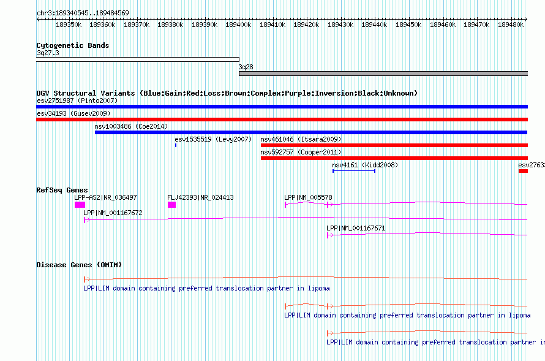The height and width of the screenshot is (361, 545).
Task: Click the nsv4161 (Kidd2008) variant span
Action: pyautogui.click(x=354, y=171)
